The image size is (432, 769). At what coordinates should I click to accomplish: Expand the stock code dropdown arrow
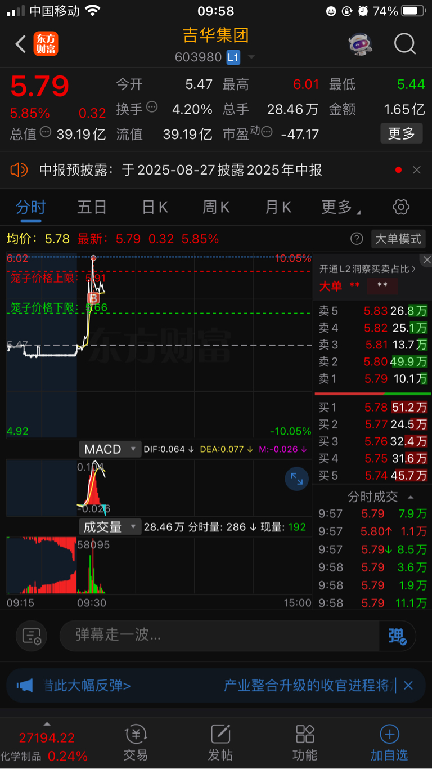[251, 57]
